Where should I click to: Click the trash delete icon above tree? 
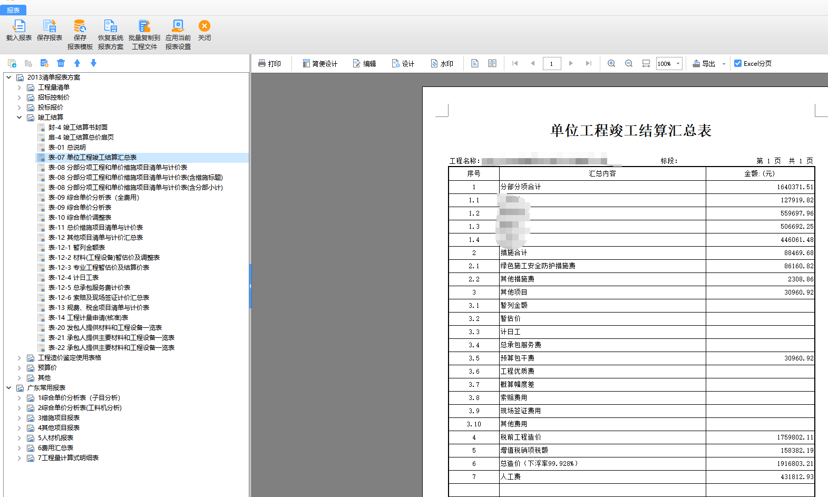(x=61, y=63)
